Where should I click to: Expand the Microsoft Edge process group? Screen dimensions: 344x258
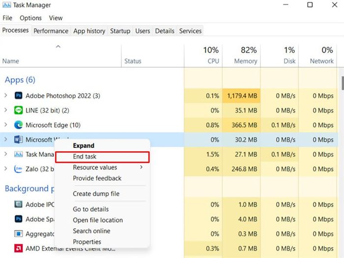coord(6,125)
